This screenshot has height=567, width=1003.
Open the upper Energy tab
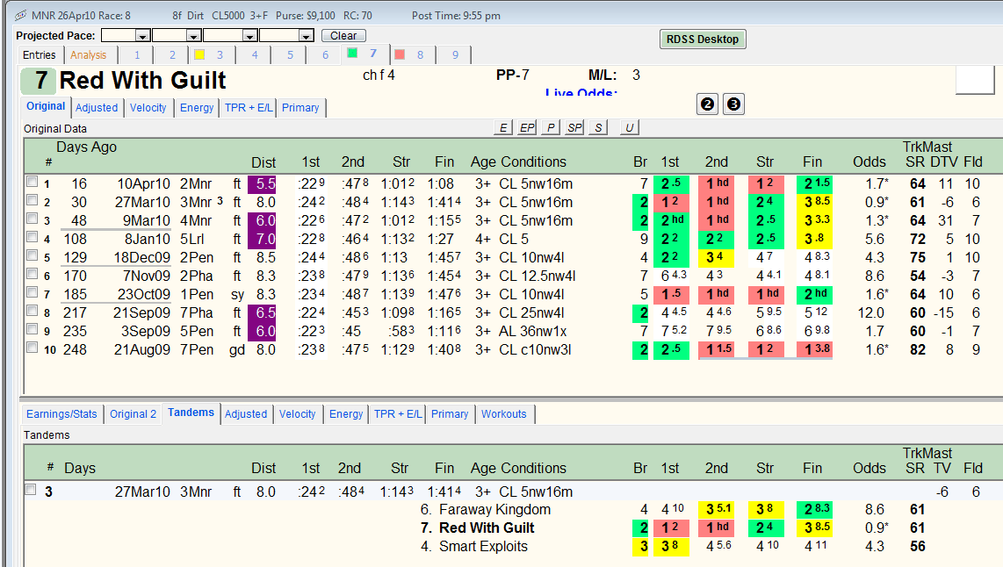point(197,107)
